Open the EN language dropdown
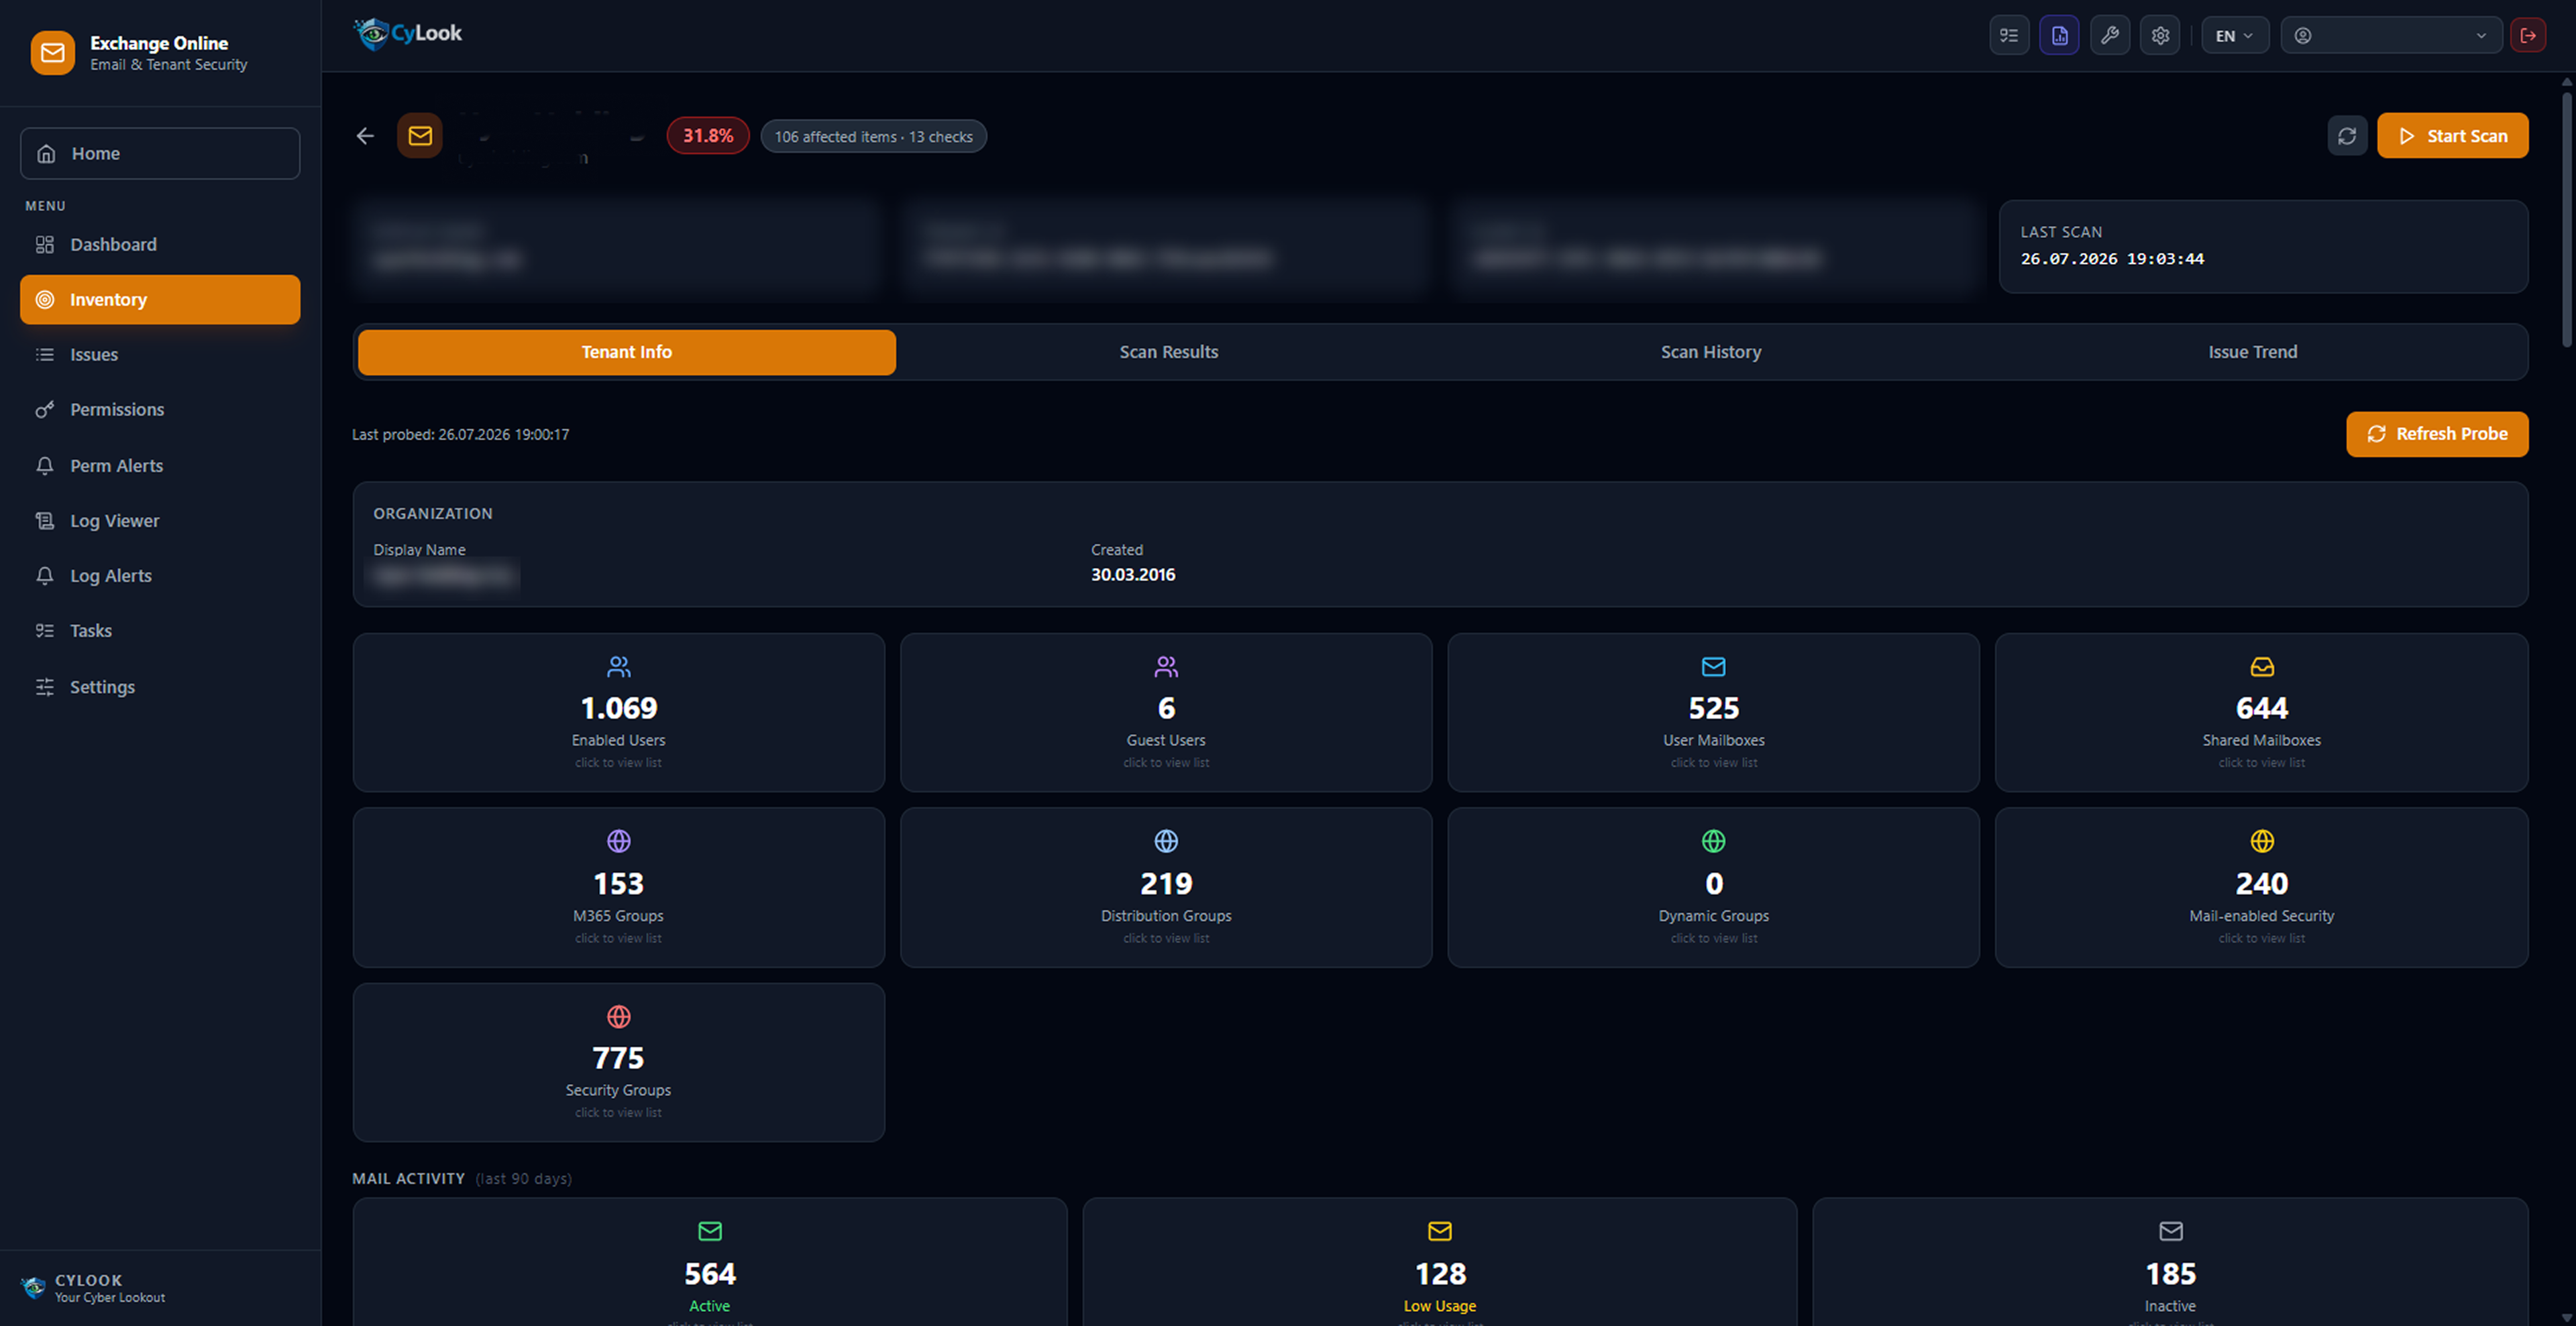 point(2235,36)
